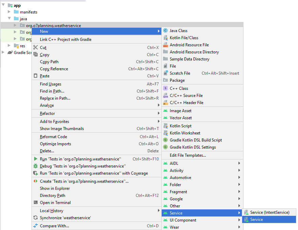Click the Debug bug icon
298x230 pixels.
36,166
